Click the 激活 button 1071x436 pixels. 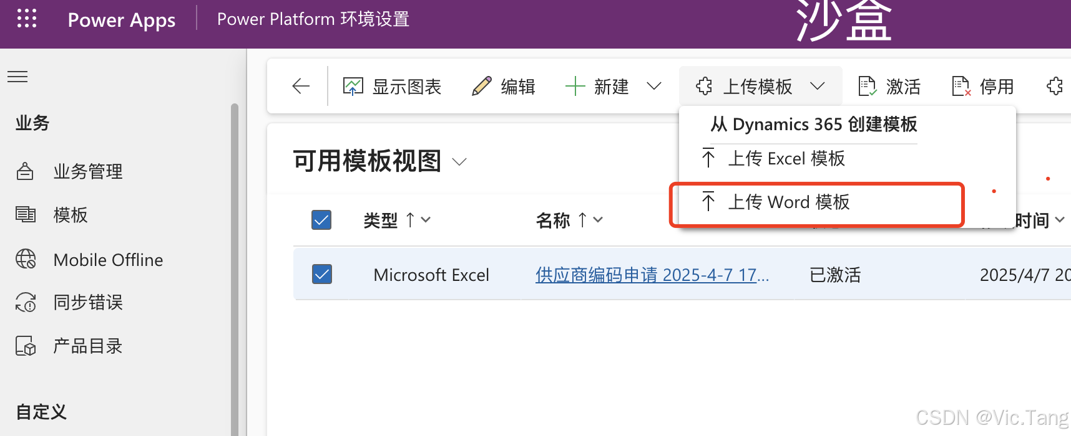889,86
